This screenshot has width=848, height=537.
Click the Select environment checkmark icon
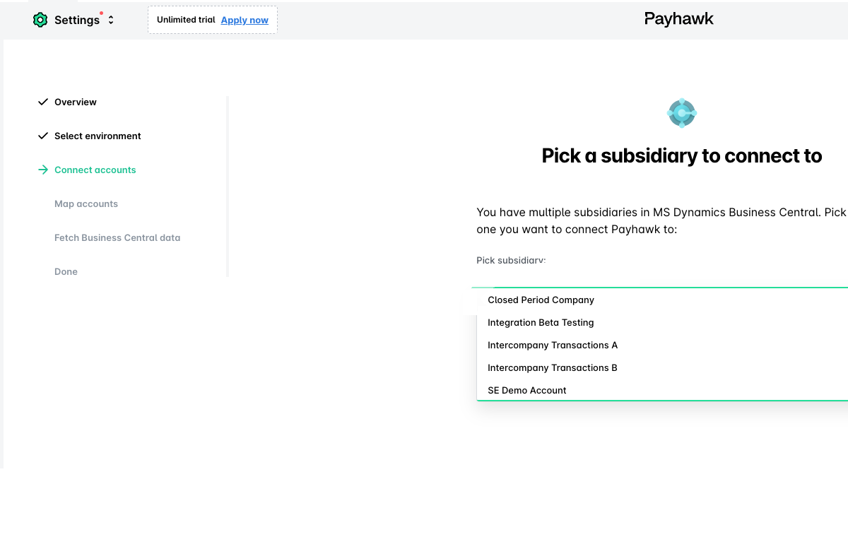pyautogui.click(x=43, y=136)
